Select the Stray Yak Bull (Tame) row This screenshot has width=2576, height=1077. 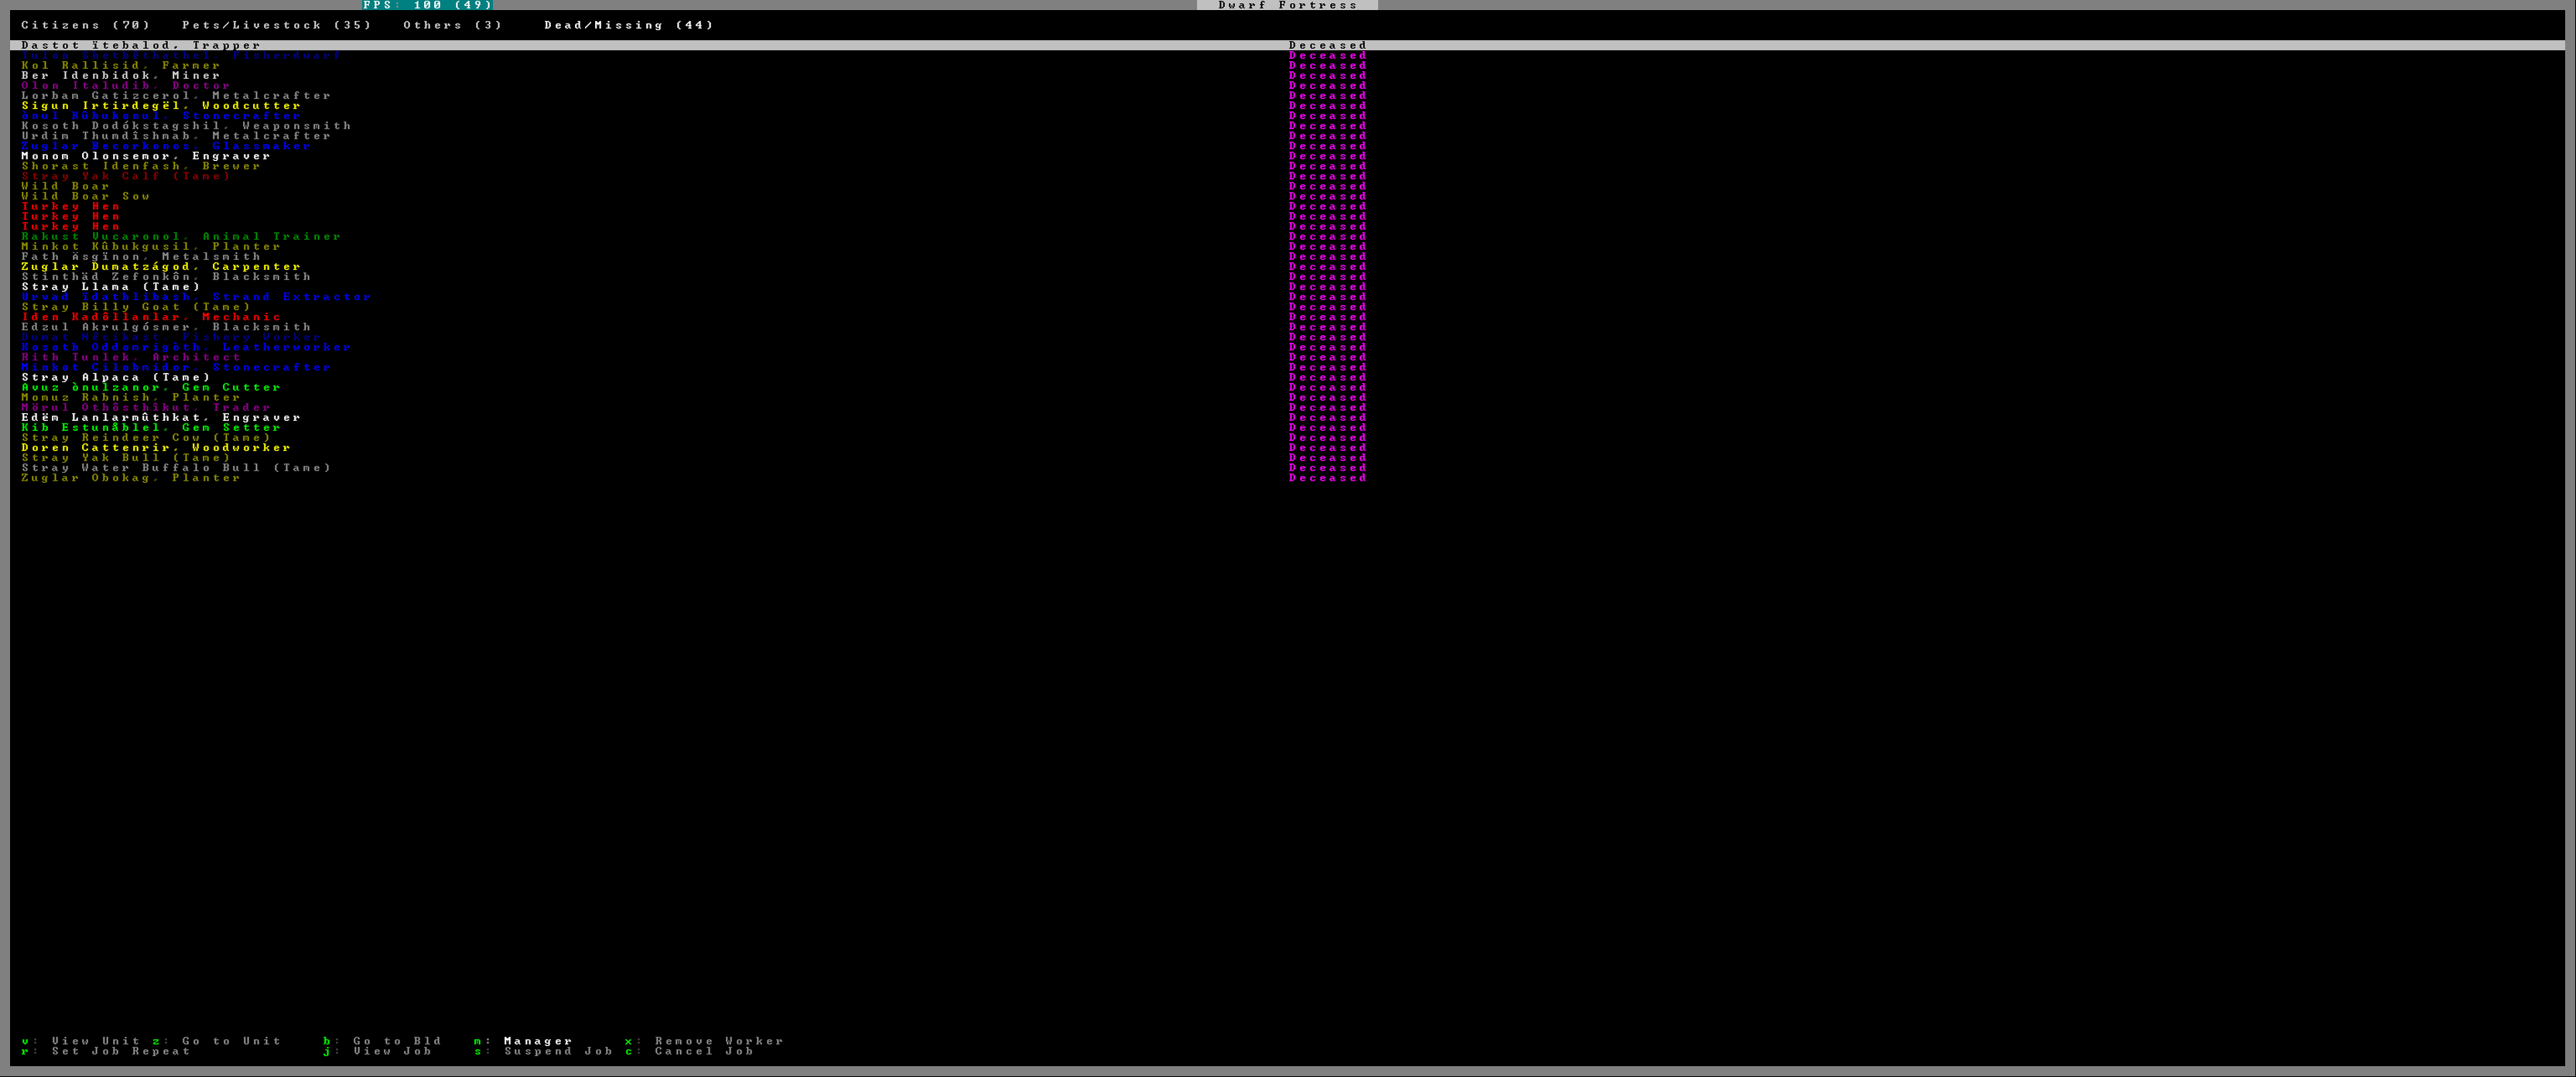pyautogui.click(x=126, y=458)
